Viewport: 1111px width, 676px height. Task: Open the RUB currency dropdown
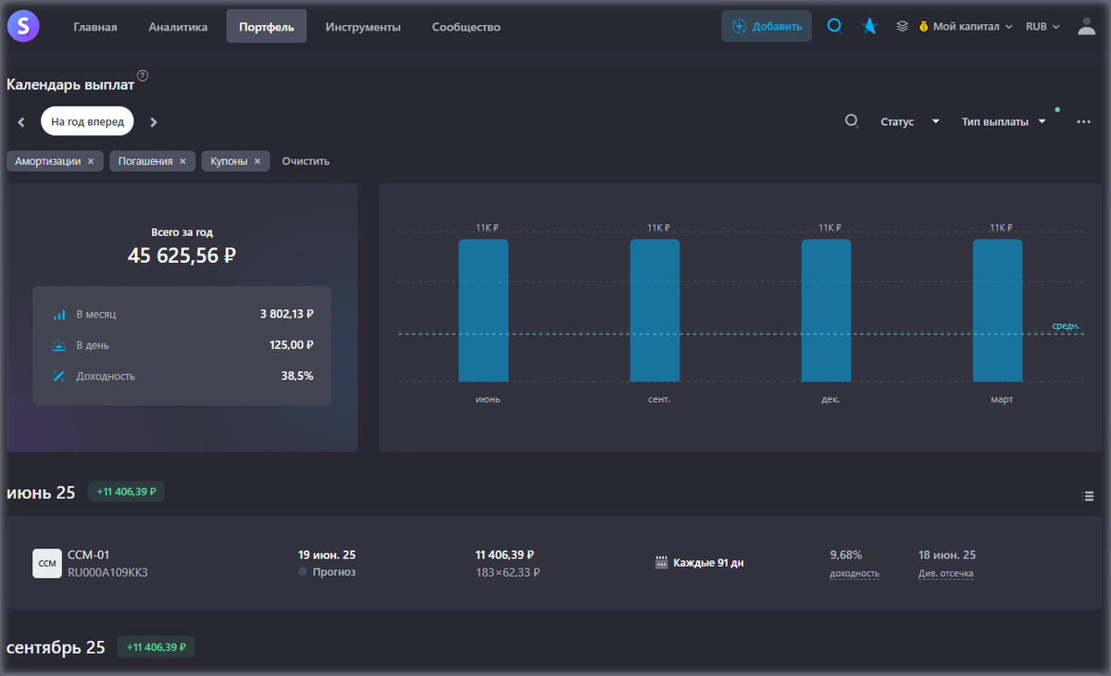[x=1043, y=27]
